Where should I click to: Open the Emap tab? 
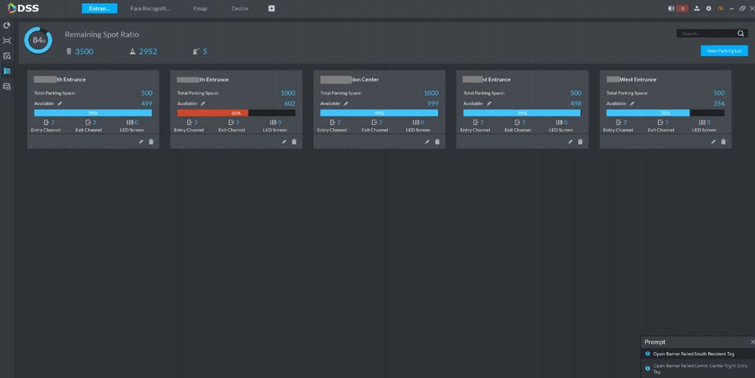coord(200,9)
